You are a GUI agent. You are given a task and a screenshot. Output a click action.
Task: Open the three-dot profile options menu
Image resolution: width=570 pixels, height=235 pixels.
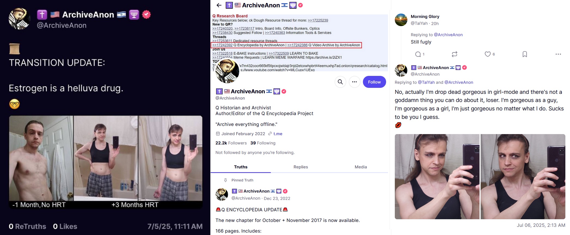(354, 82)
